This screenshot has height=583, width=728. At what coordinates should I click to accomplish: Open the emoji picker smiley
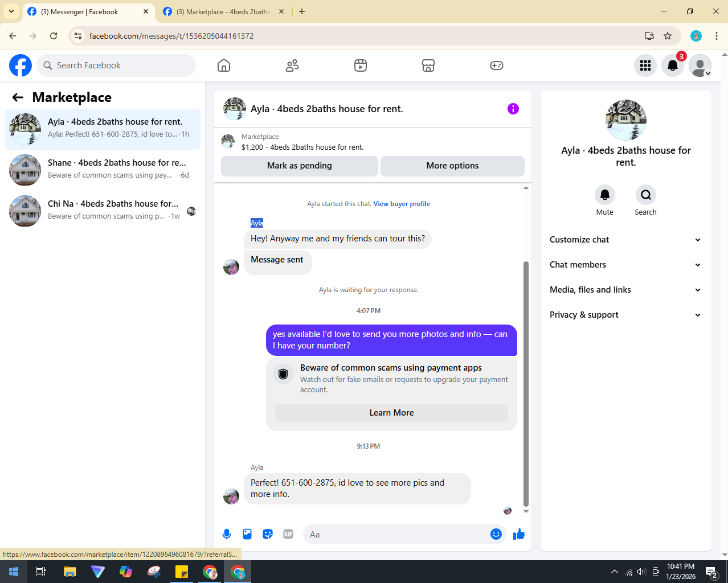[x=496, y=534]
